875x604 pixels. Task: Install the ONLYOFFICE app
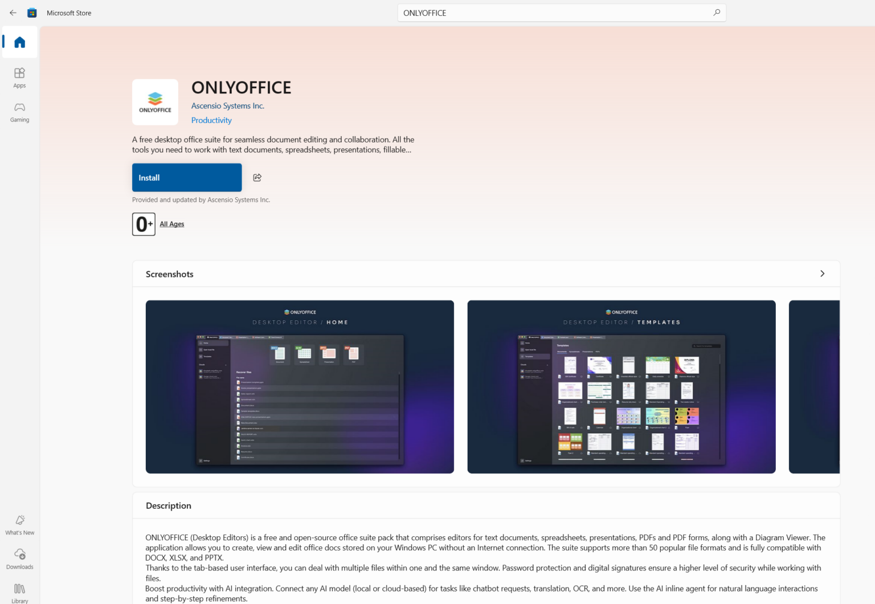(x=186, y=177)
